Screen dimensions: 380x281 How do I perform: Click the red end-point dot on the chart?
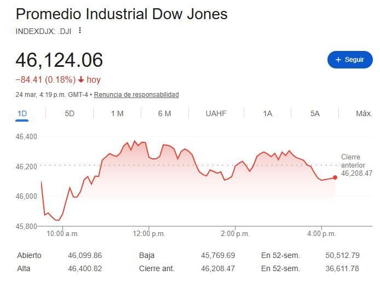point(335,177)
